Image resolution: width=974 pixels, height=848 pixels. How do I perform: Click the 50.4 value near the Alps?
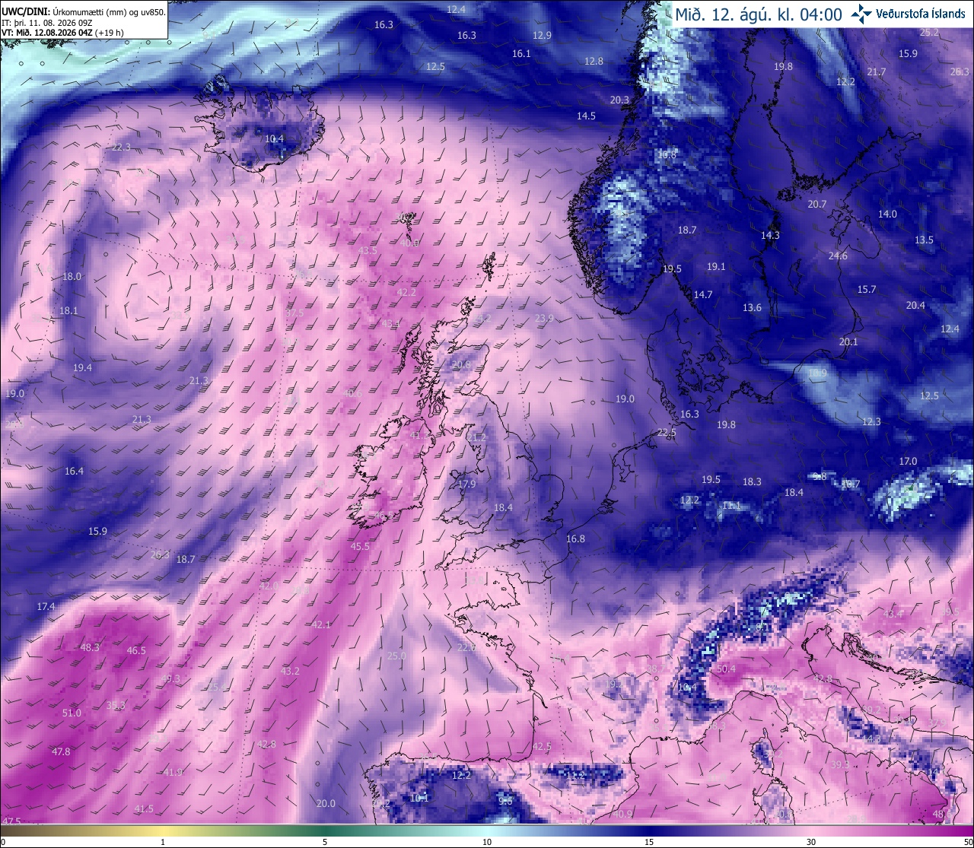(726, 669)
